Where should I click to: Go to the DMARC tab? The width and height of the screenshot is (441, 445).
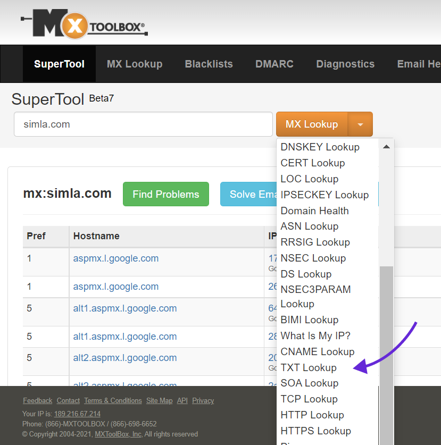[x=274, y=64]
